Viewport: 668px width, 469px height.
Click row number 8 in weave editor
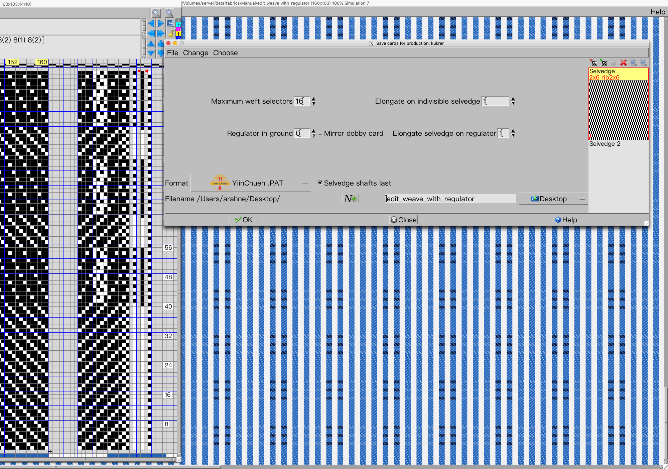(x=166, y=424)
